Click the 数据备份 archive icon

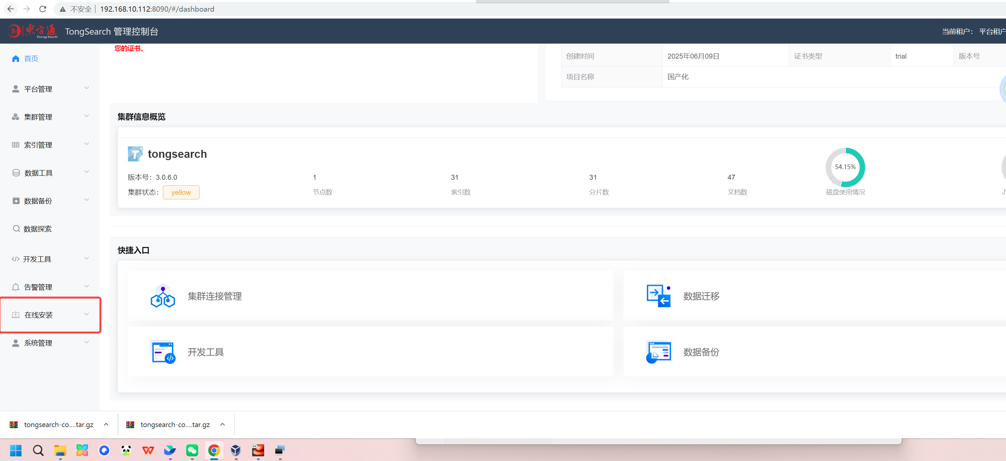point(16,201)
